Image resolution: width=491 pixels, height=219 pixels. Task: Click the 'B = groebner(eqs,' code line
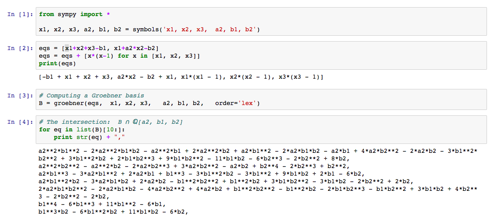point(149,103)
